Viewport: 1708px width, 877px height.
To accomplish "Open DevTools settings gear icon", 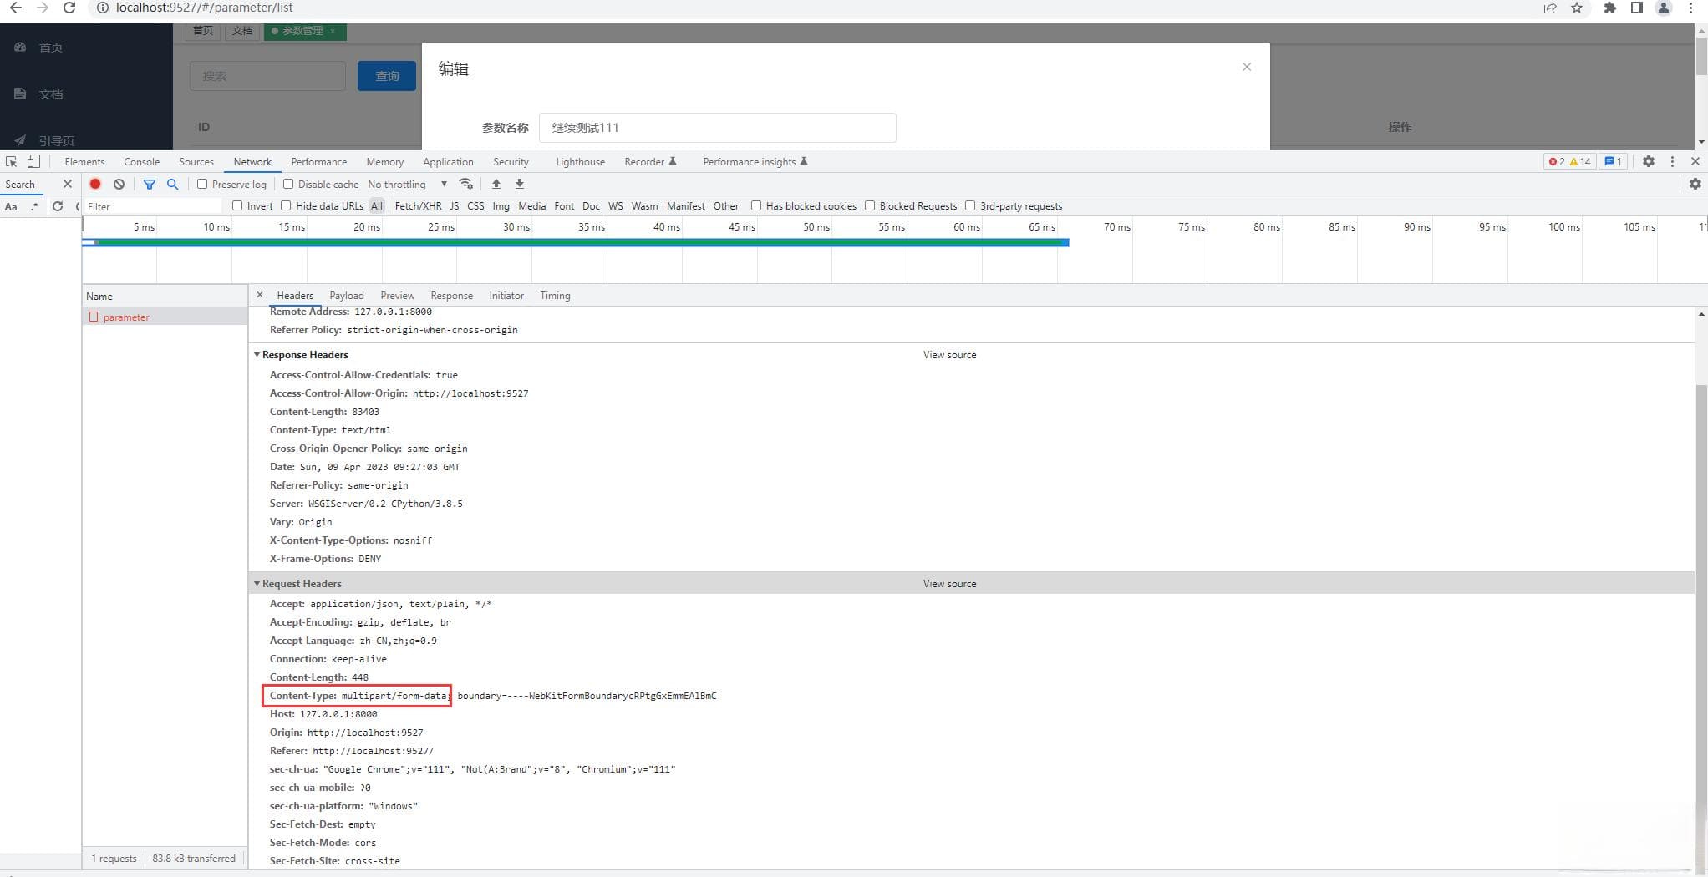I will tap(1649, 162).
